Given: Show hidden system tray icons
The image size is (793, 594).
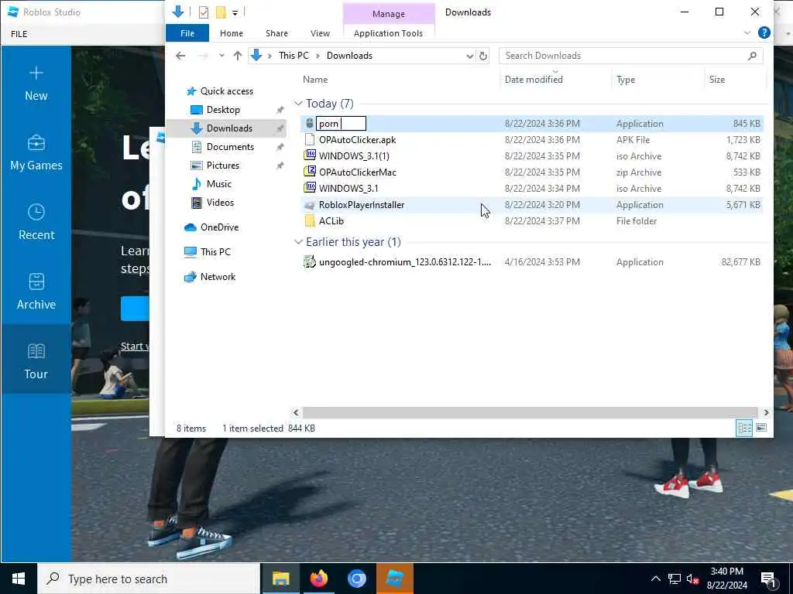Looking at the screenshot, I should click(655, 579).
